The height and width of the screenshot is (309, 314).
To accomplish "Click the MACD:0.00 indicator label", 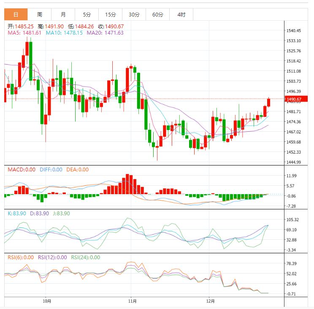I will 22,170.
